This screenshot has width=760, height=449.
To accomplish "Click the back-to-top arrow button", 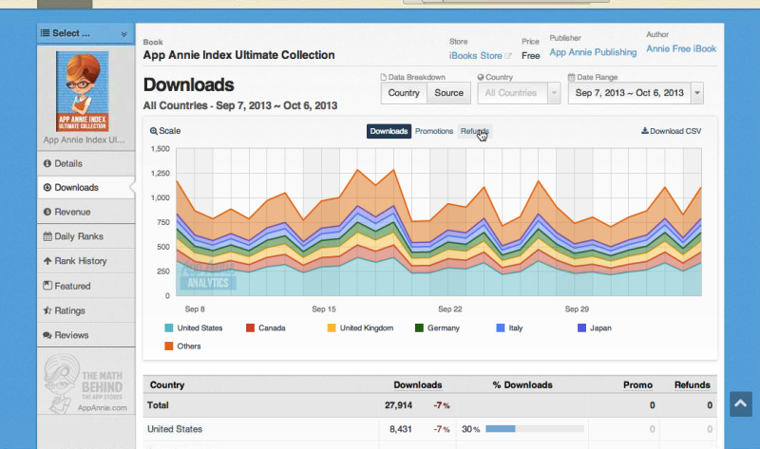I will tap(741, 404).
